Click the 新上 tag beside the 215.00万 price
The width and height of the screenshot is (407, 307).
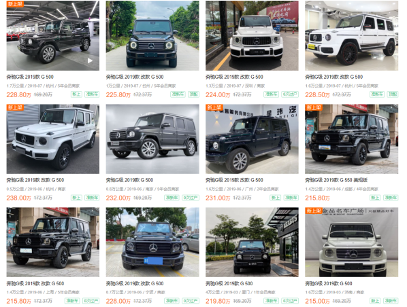[375, 301]
